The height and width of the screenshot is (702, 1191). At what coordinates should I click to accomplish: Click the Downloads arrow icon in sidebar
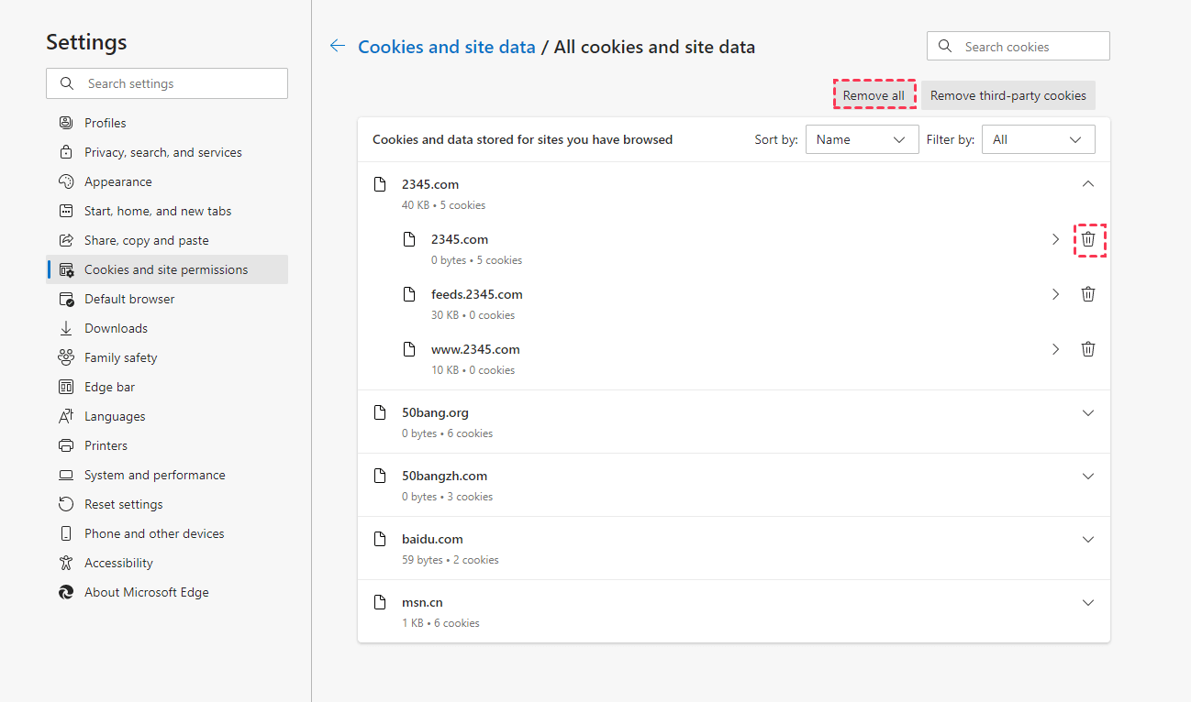pyautogui.click(x=66, y=328)
